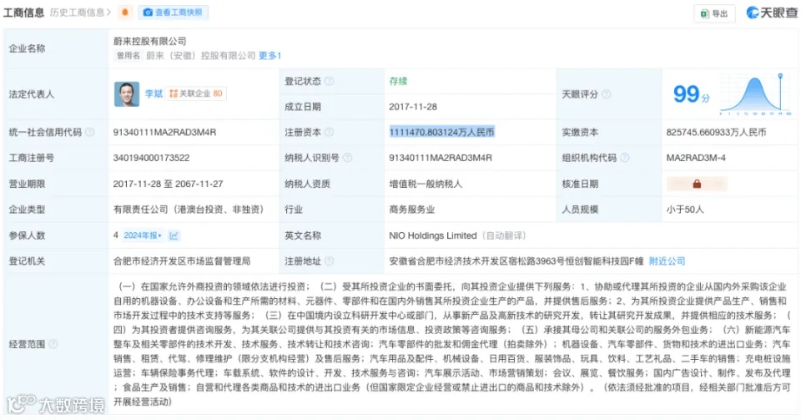Click help icon beside 天眼评分
The width and height of the screenshot is (801, 420).
[x=607, y=94]
